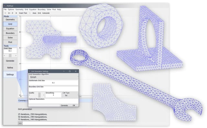This screenshot has height=128, width=207.
Task: Click the '>>' command prompt symbol
Action: click(20, 123)
